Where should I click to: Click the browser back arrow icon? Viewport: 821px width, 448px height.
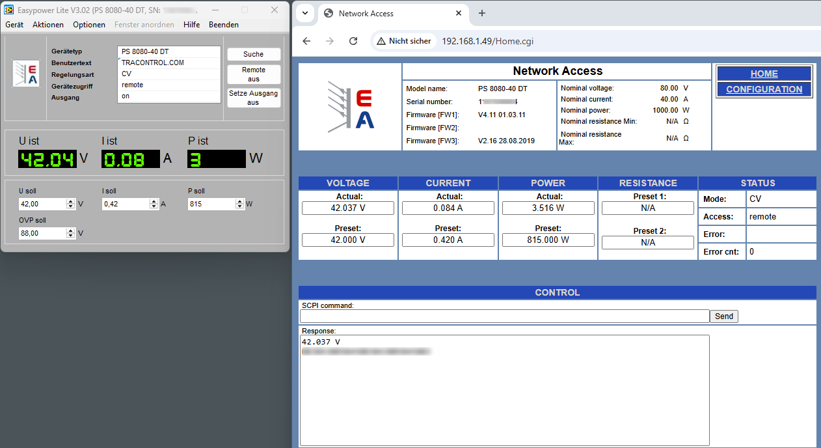pos(306,41)
